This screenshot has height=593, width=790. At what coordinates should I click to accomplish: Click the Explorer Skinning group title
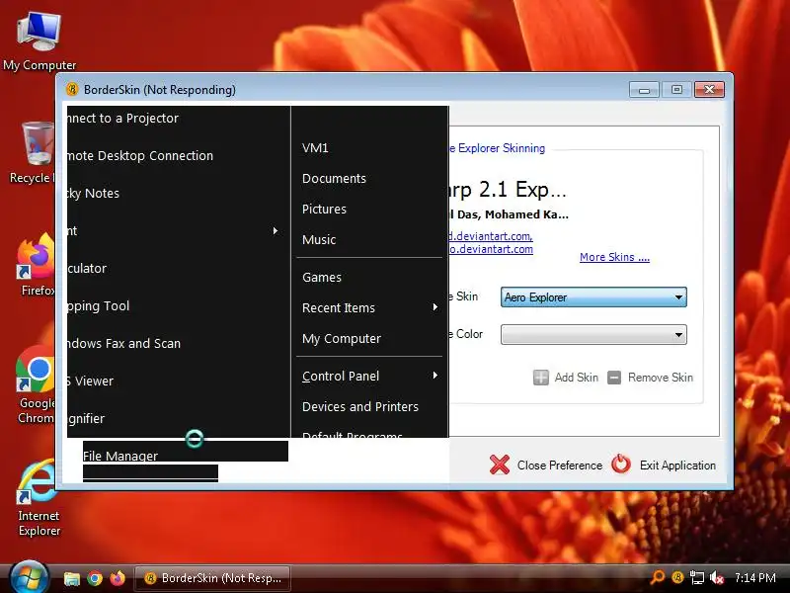497,148
